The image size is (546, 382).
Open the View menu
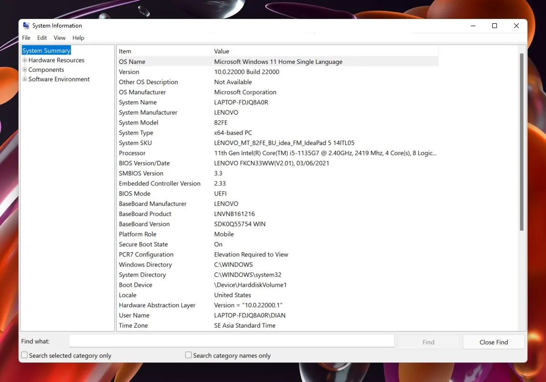60,38
